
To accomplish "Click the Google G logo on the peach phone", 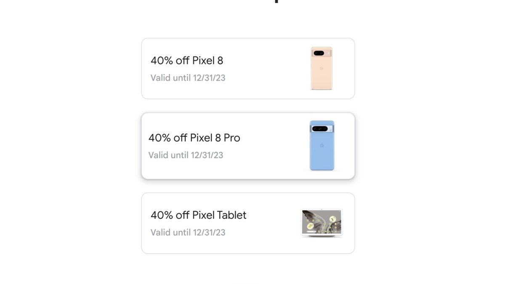I will (322, 68).
